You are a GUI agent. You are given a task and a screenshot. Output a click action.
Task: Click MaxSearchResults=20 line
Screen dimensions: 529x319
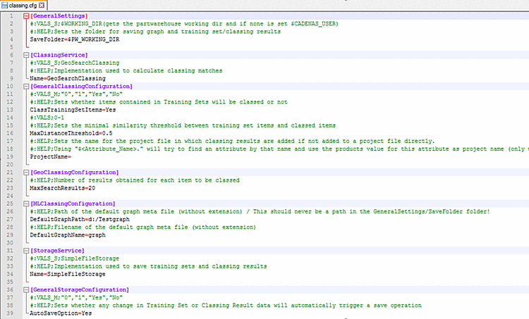click(62, 188)
